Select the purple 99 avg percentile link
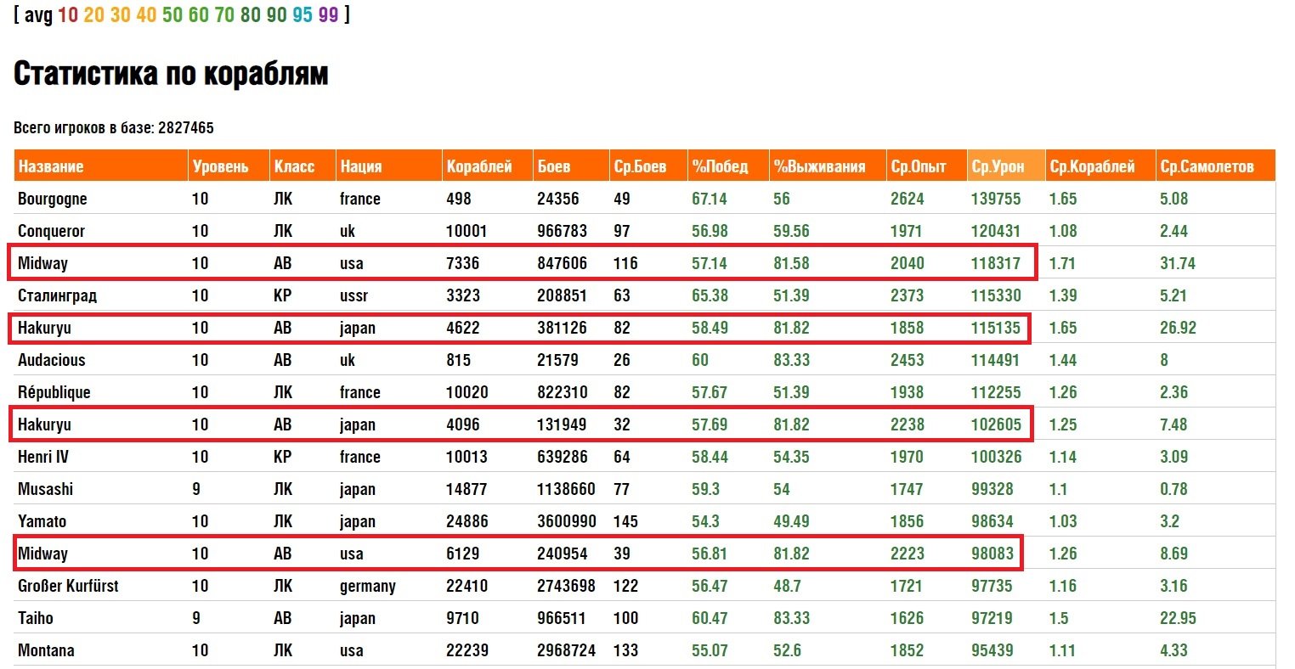1295x669 pixels. pos(328,15)
